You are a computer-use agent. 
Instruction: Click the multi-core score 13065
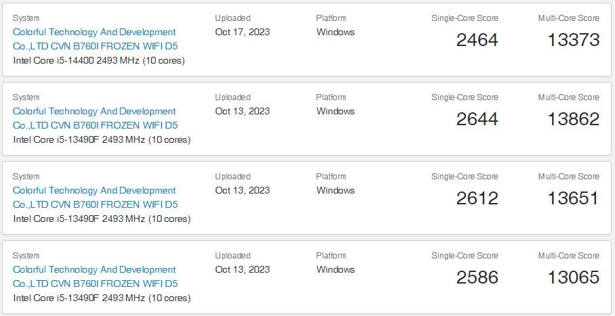[x=573, y=277]
